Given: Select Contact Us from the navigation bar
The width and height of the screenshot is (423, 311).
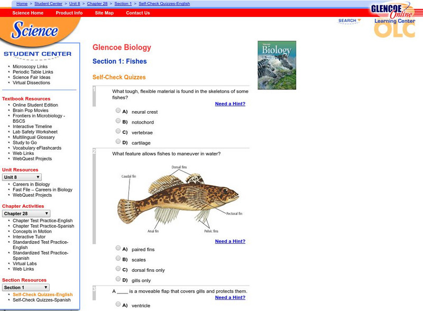Looking at the screenshot, I should pyautogui.click(x=137, y=13).
